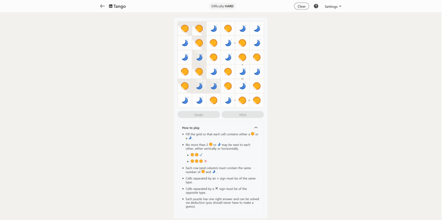The height and width of the screenshot is (220, 442).
Task: Click the Undo button
Action: click(x=199, y=115)
